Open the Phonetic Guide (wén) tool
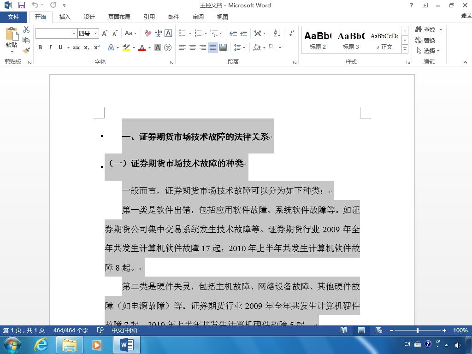 click(x=158, y=33)
